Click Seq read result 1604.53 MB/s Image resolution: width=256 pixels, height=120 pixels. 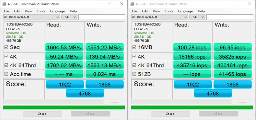pos(64,47)
